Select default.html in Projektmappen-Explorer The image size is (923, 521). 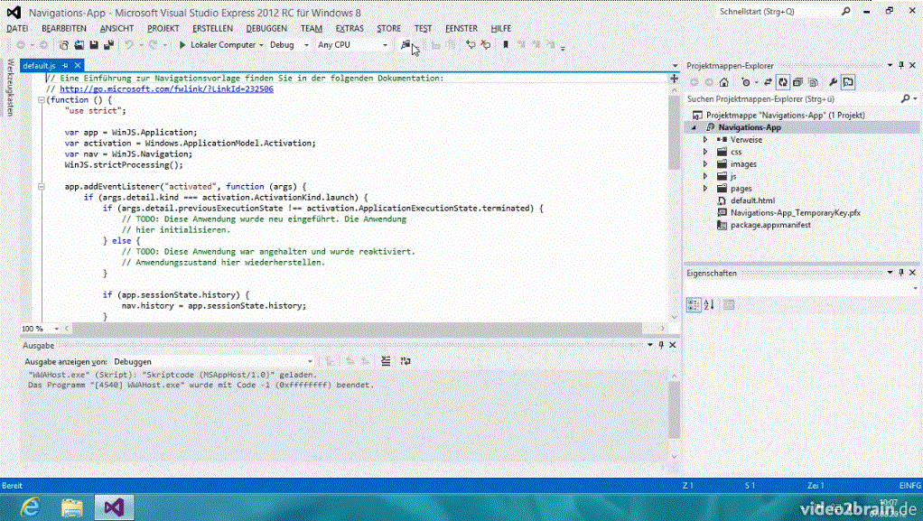point(753,200)
